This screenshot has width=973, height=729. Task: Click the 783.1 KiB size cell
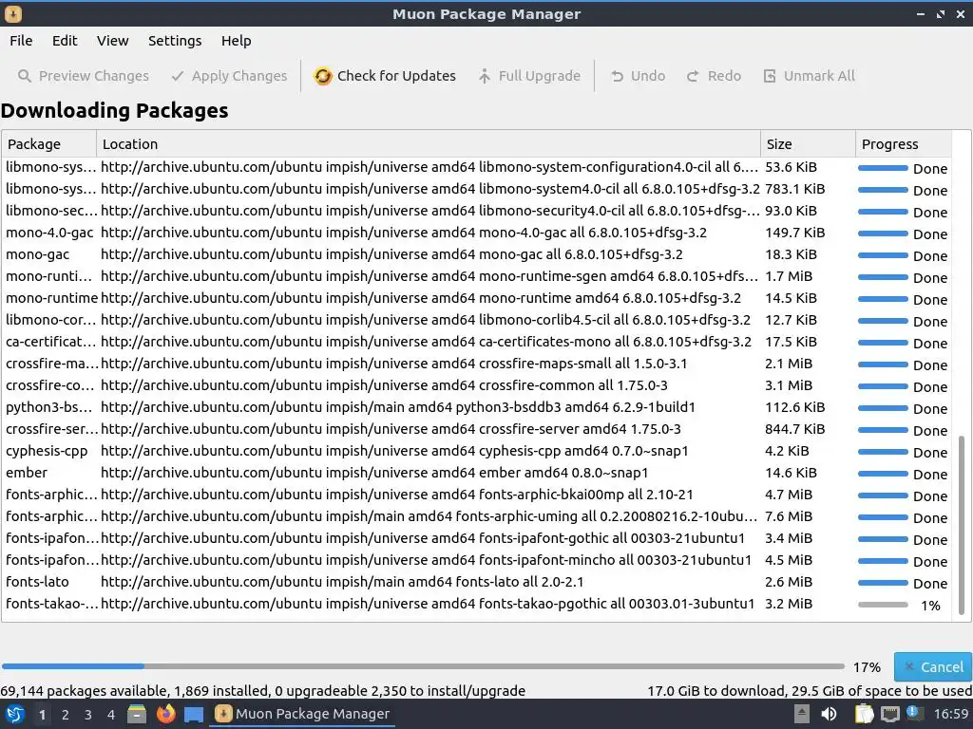(795, 189)
